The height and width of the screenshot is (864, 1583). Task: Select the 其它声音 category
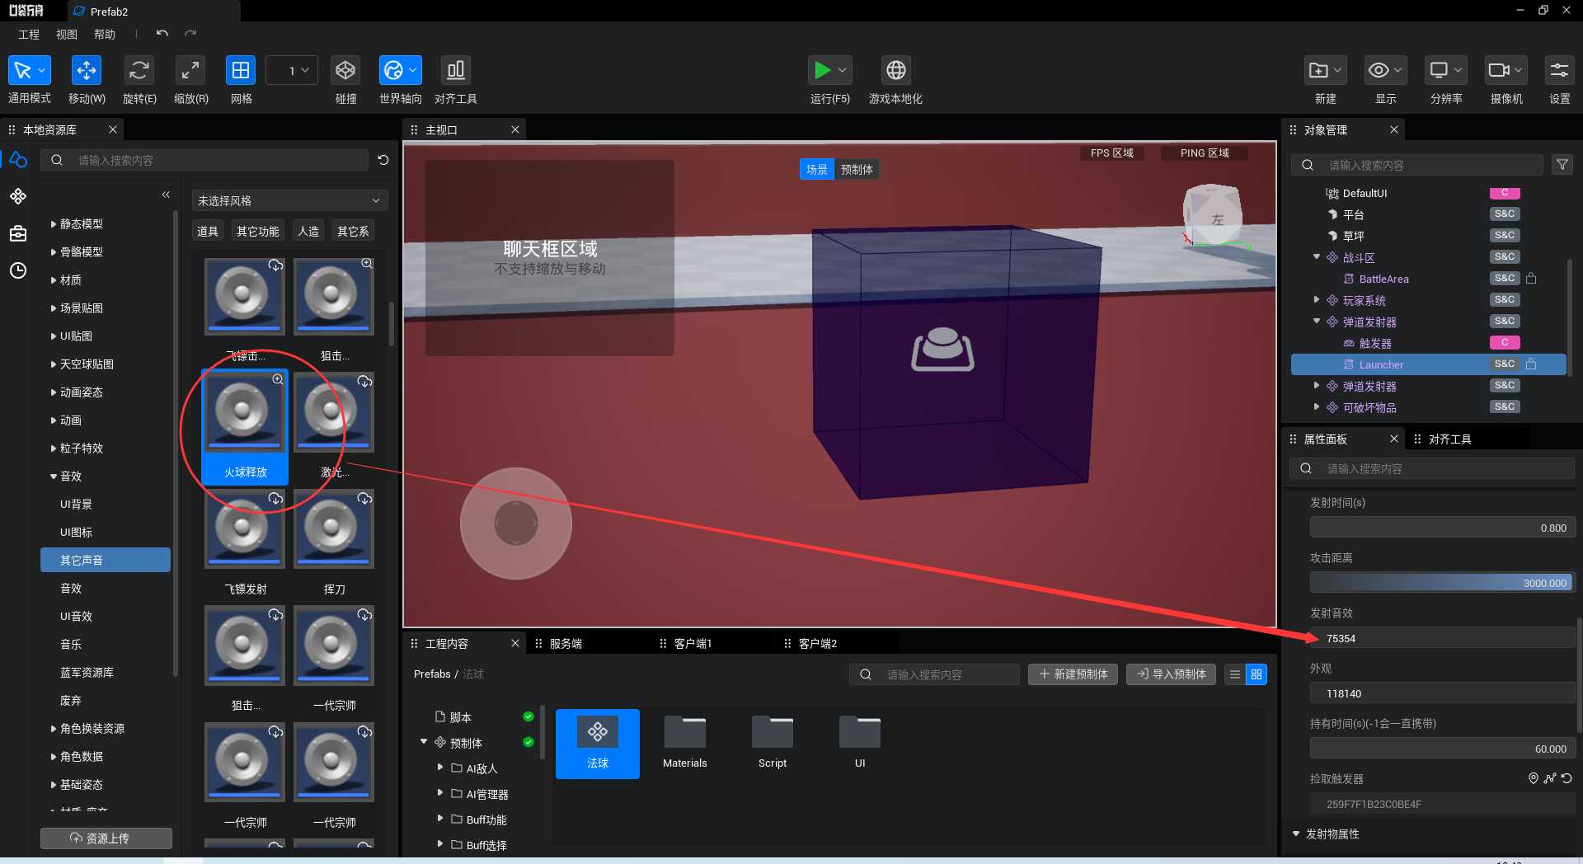(x=106, y=560)
